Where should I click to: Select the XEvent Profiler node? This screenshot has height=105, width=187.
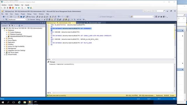[x=12, y=55]
